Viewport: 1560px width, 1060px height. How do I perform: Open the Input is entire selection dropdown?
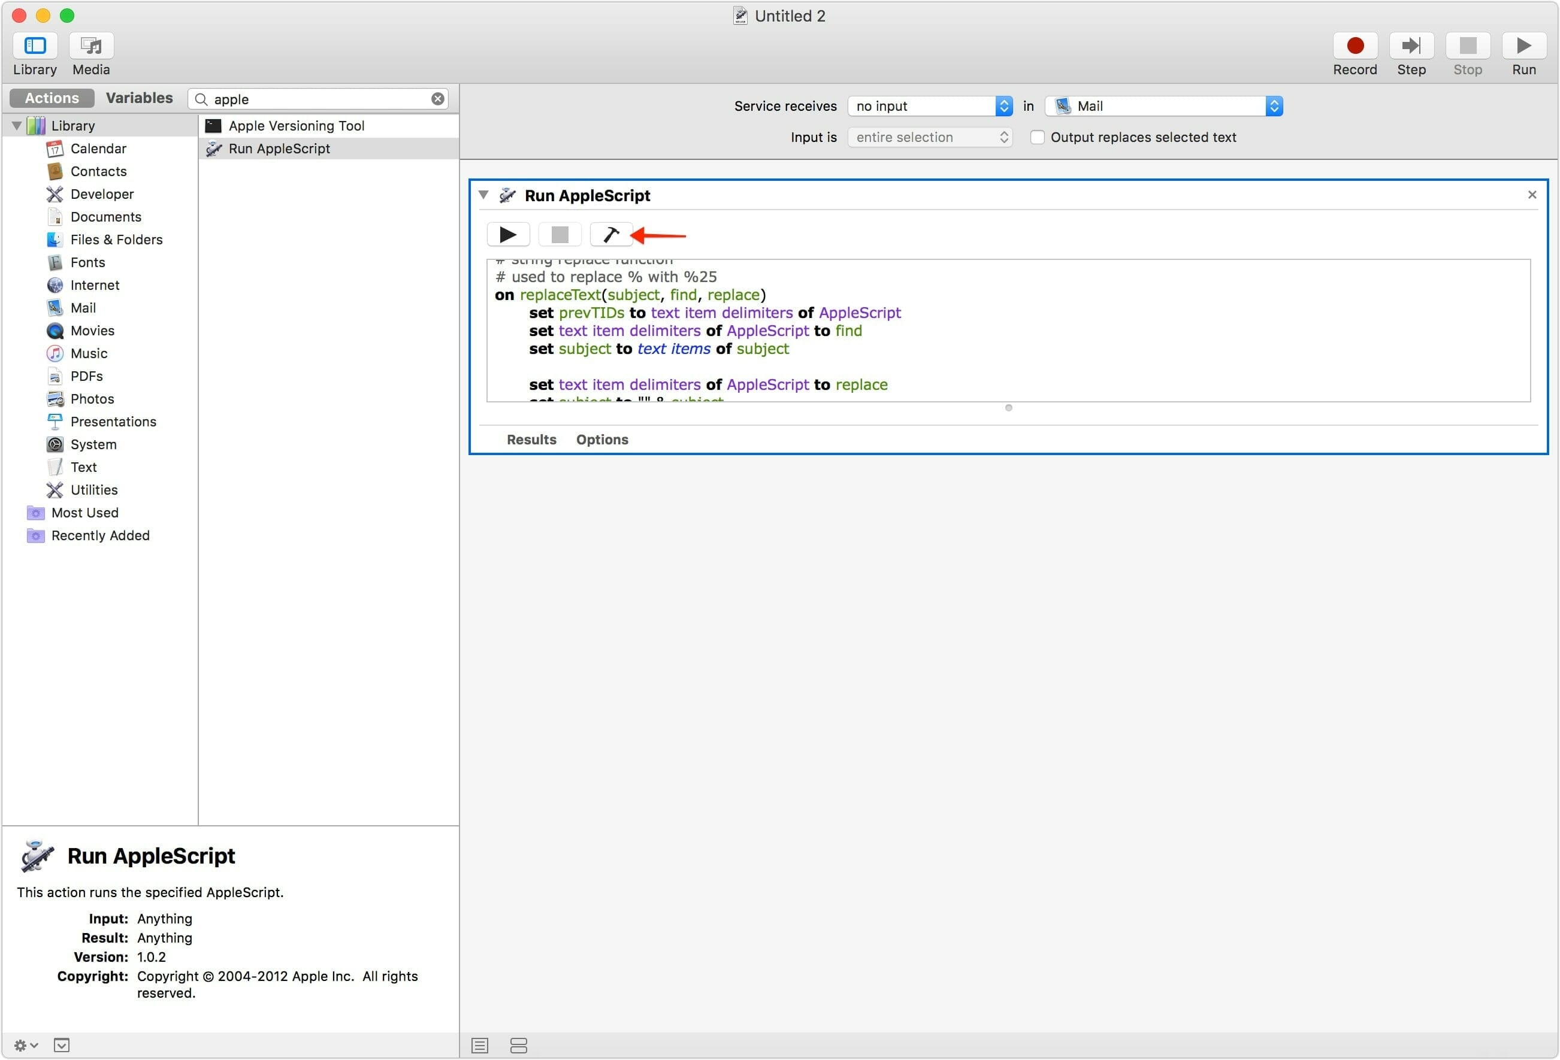point(930,137)
